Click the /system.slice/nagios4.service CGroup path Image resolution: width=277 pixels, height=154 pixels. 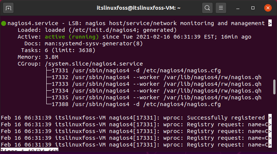pos(94,64)
